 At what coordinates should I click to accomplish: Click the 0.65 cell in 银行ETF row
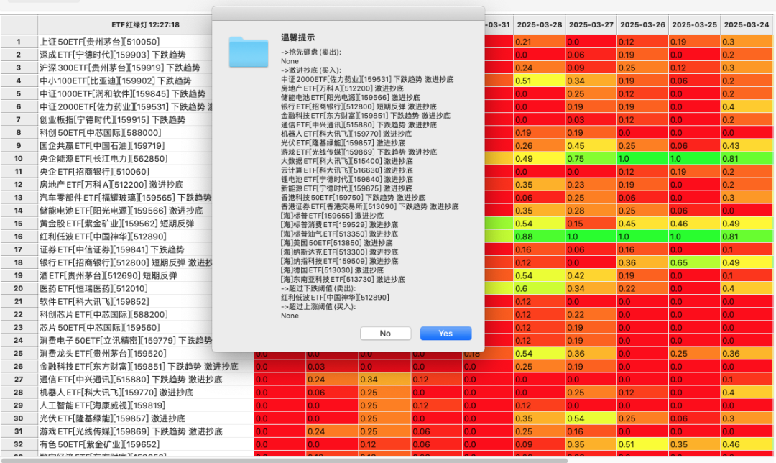pos(694,262)
